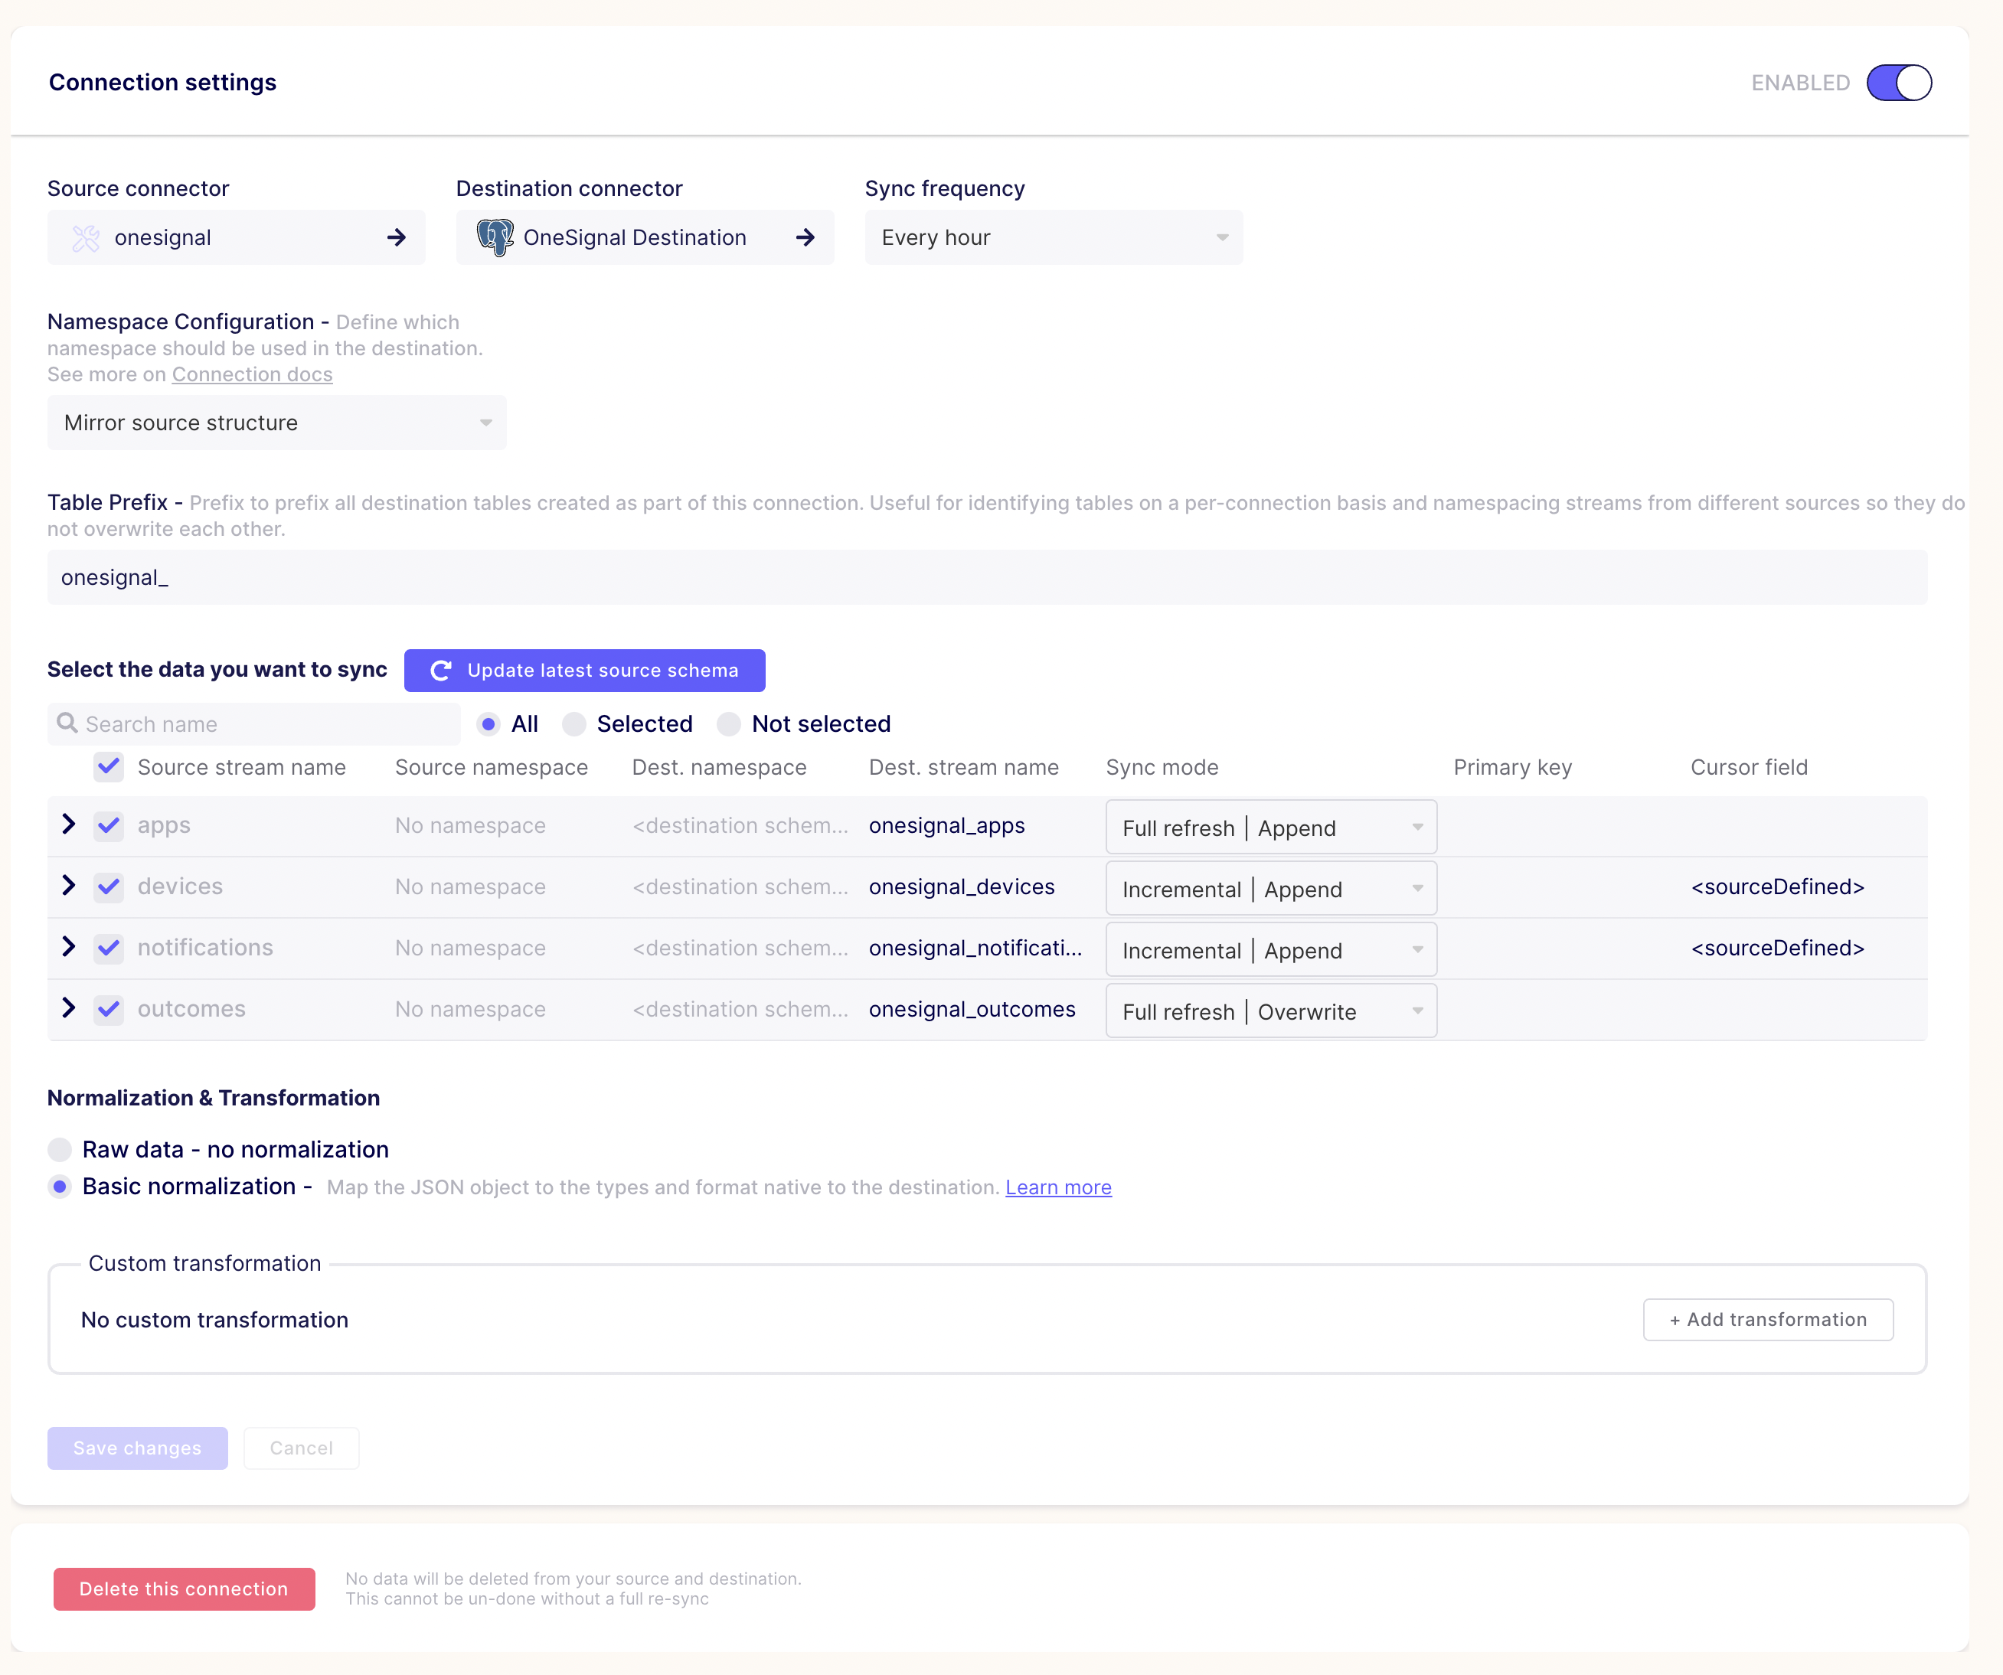2003x1675 pixels.
Task: Open the Connection docs link
Action: tap(252, 374)
